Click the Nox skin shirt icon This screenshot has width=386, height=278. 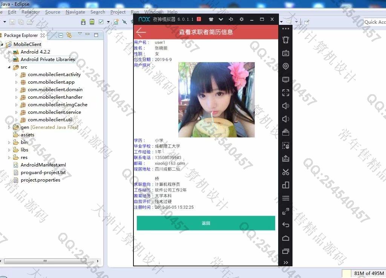click(211, 19)
